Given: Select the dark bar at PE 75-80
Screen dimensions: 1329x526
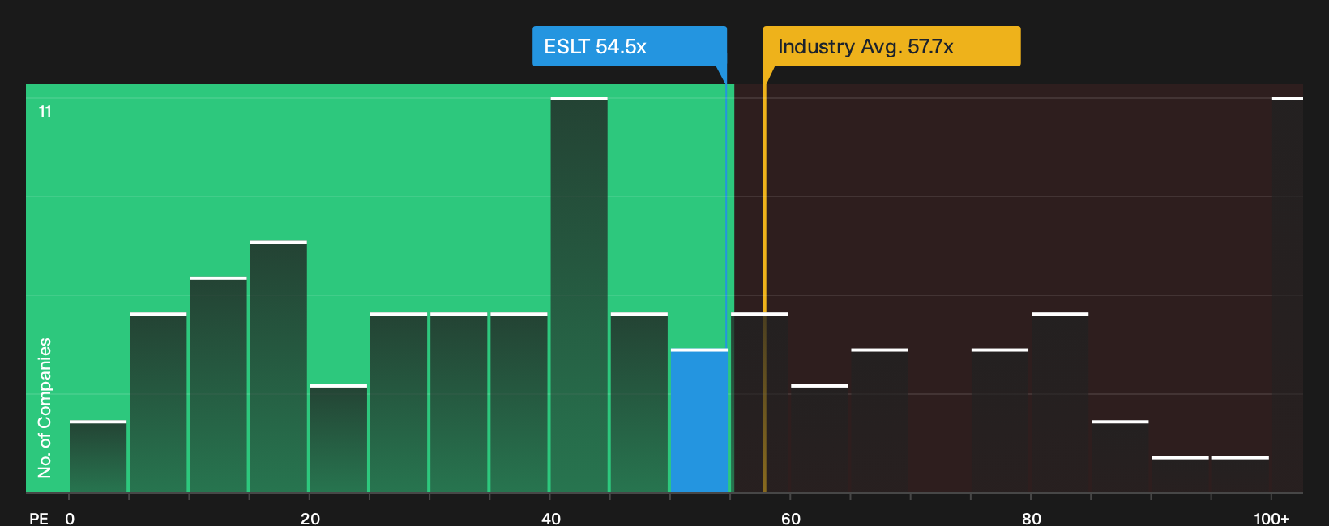Looking at the screenshot, I should coord(1000,421).
